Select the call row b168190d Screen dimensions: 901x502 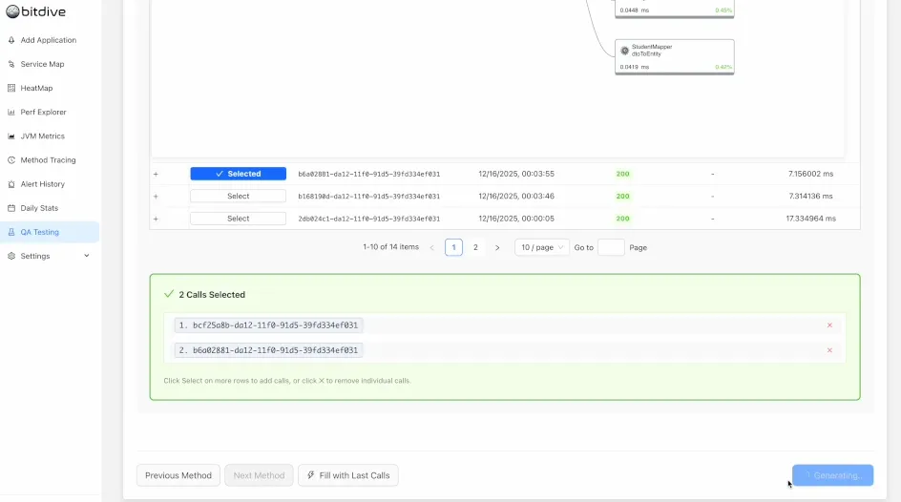[x=238, y=196]
